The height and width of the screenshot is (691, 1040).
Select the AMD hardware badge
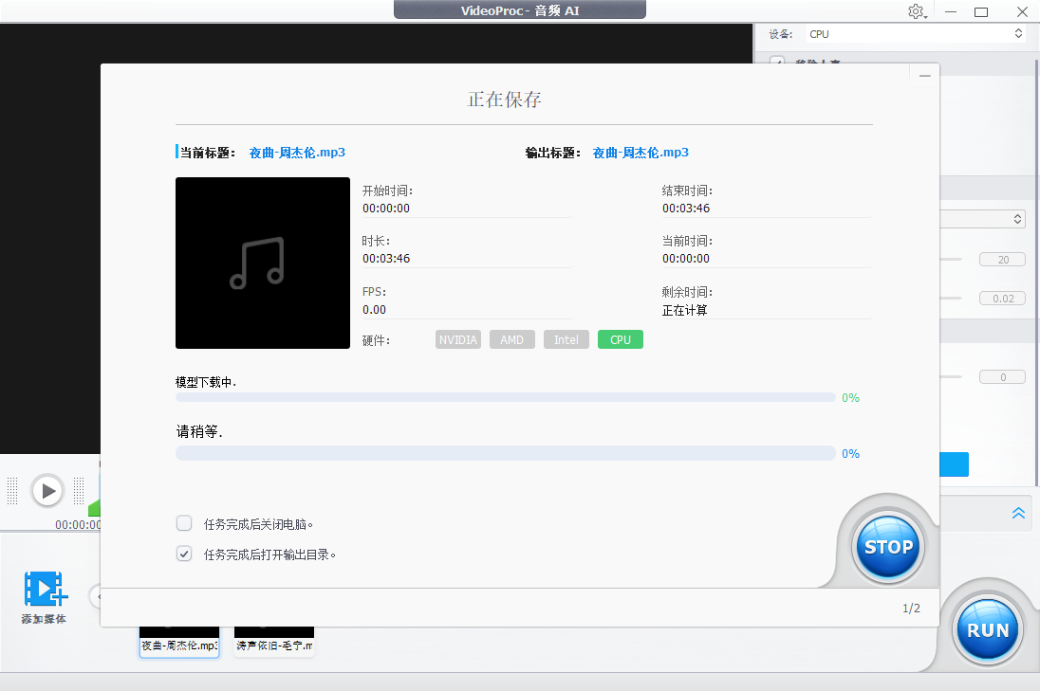[511, 338]
